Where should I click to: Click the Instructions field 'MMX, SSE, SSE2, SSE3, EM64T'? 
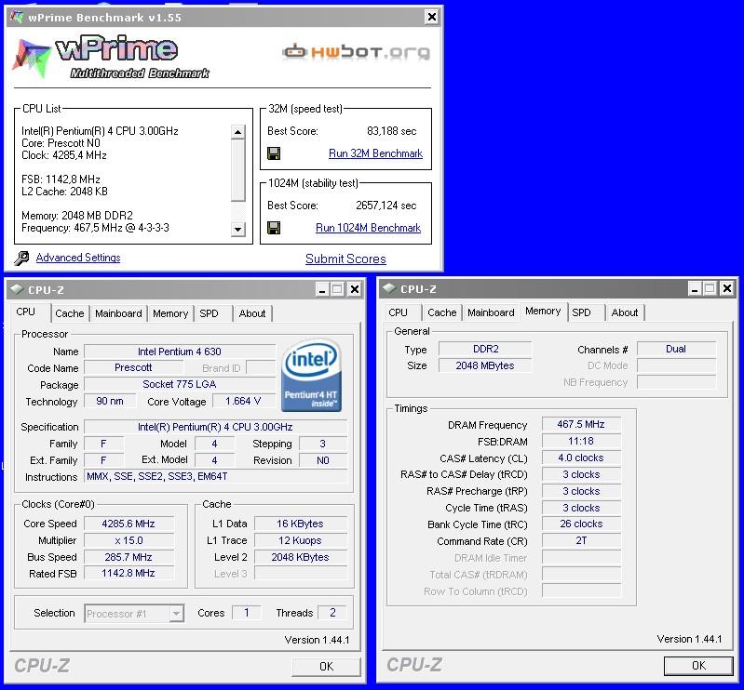[x=216, y=476]
